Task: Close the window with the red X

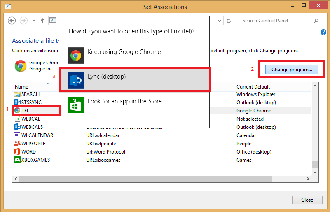Action: point(318,5)
